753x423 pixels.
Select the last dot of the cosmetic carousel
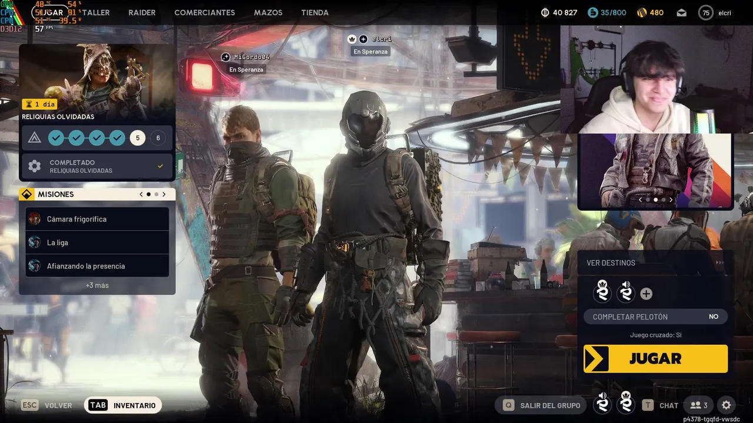pyautogui.click(x=663, y=200)
